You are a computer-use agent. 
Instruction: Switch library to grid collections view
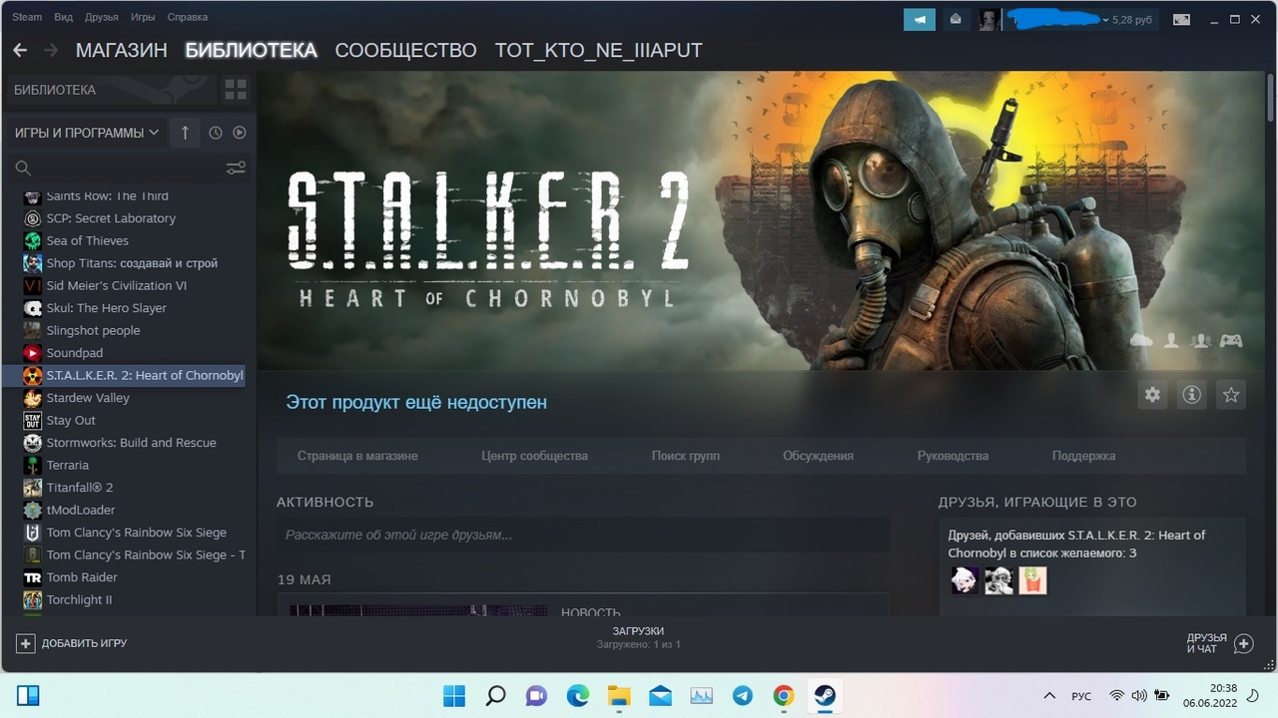pos(236,90)
